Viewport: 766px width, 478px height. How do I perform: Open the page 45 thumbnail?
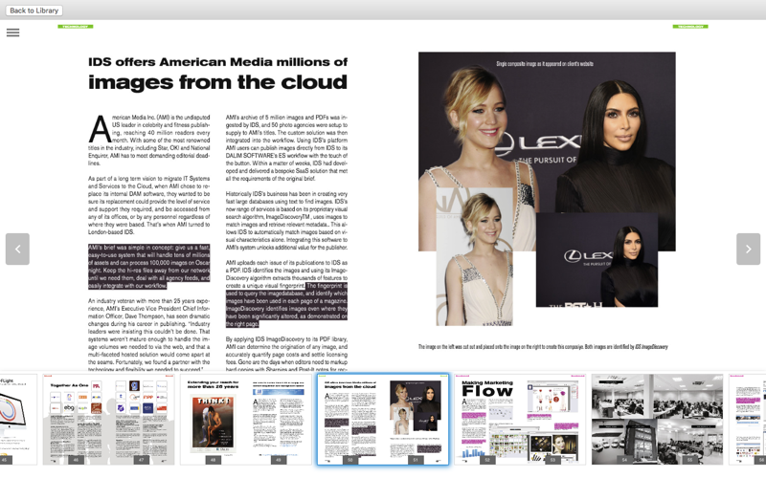click(18, 420)
